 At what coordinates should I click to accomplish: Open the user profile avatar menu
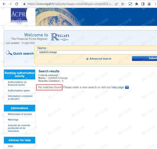149,4
